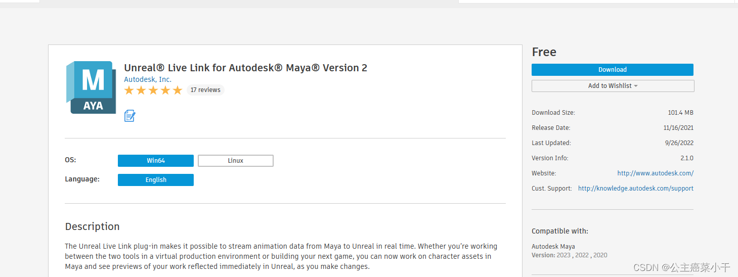The width and height of the screenshot is (738, 277).
Task: Click the 11/16/2021 release date value
Action: (x=678, y=128)
